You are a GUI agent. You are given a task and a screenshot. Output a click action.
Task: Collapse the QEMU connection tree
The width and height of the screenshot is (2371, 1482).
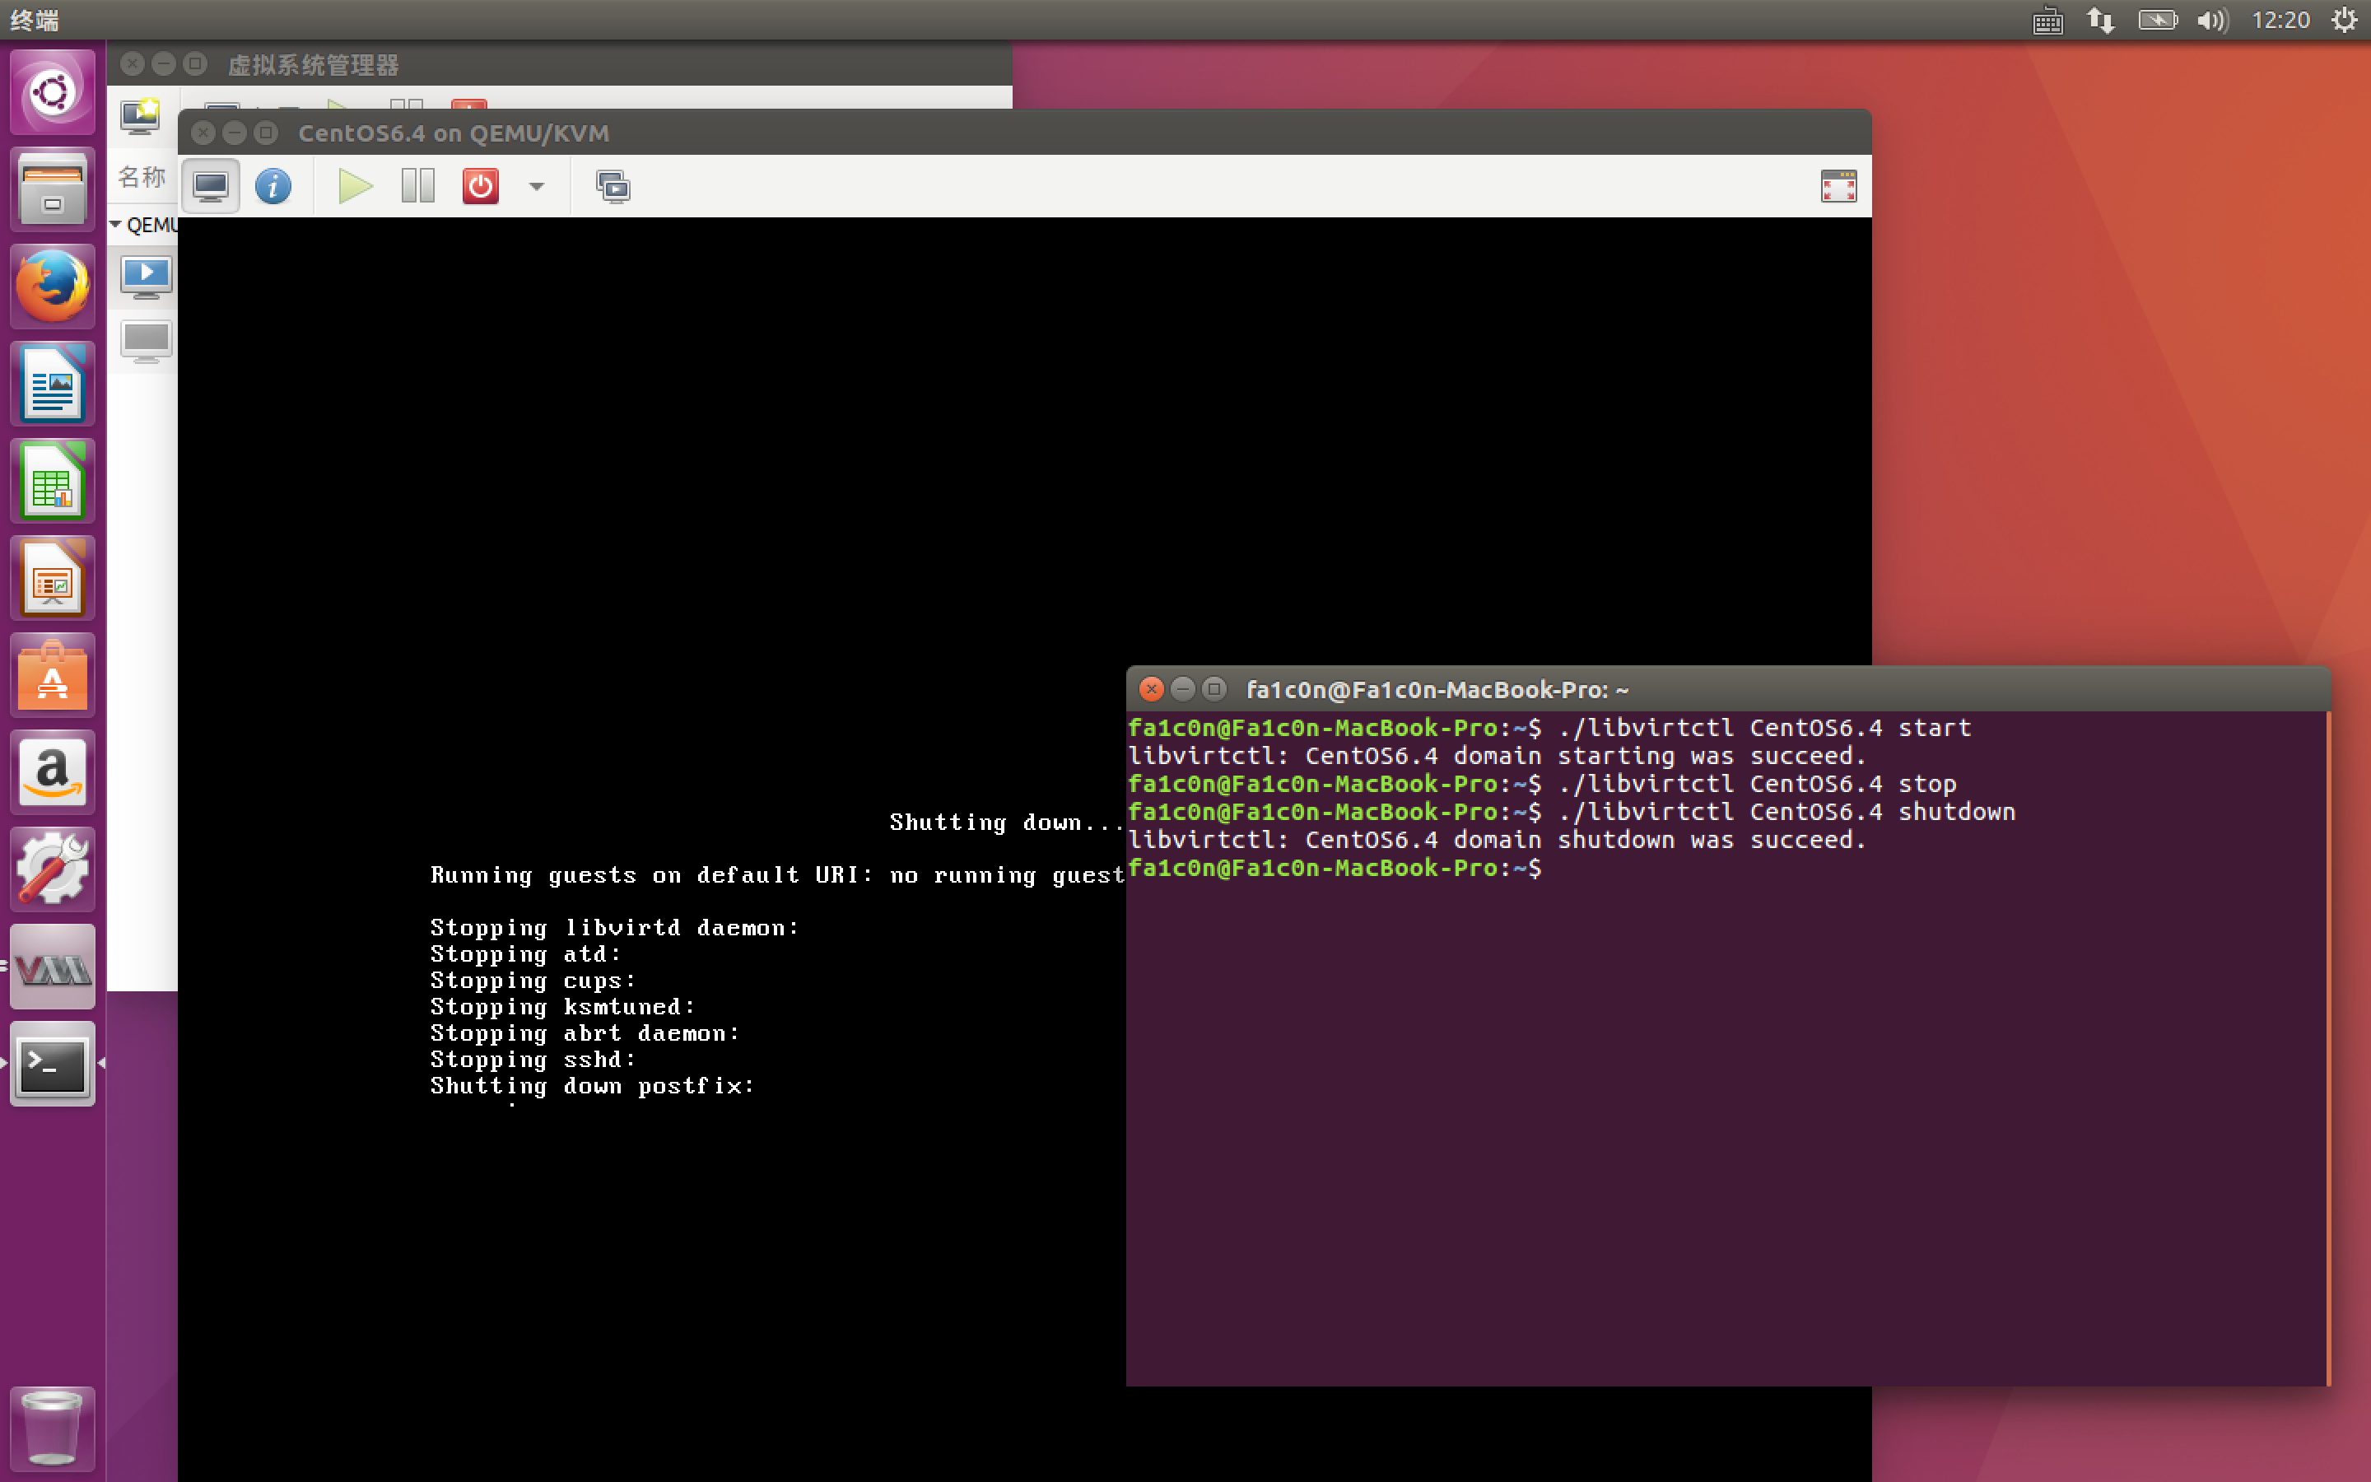point(115,225)
